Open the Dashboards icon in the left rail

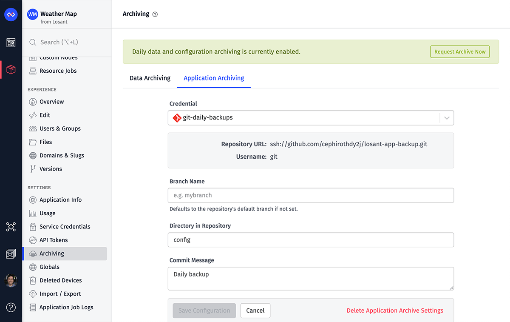[11, 43]
